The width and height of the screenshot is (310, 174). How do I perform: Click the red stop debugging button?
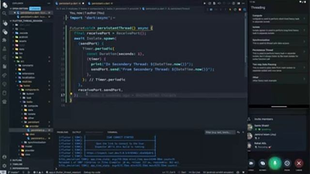click(x=240, y=10)
